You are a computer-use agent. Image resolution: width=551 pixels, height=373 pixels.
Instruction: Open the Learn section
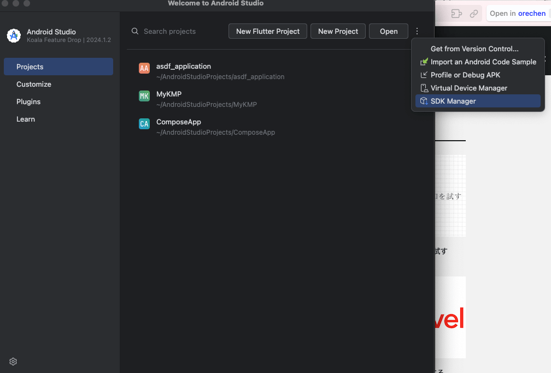click(x=58, y=119)
